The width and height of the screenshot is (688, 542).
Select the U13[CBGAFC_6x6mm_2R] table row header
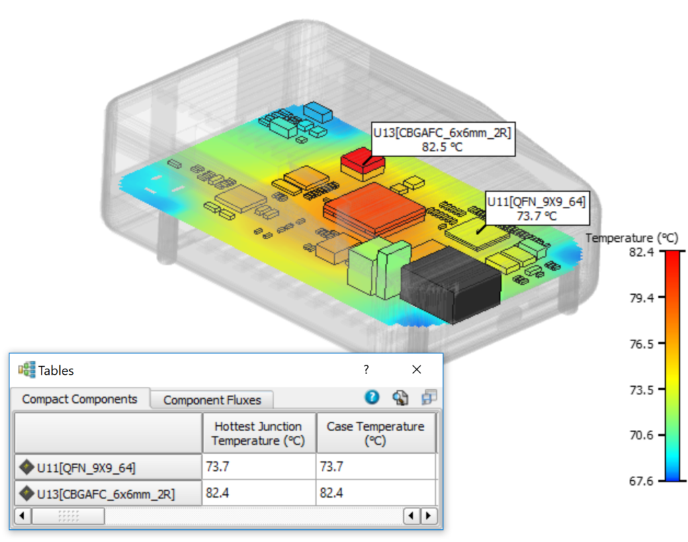point(107,494)
